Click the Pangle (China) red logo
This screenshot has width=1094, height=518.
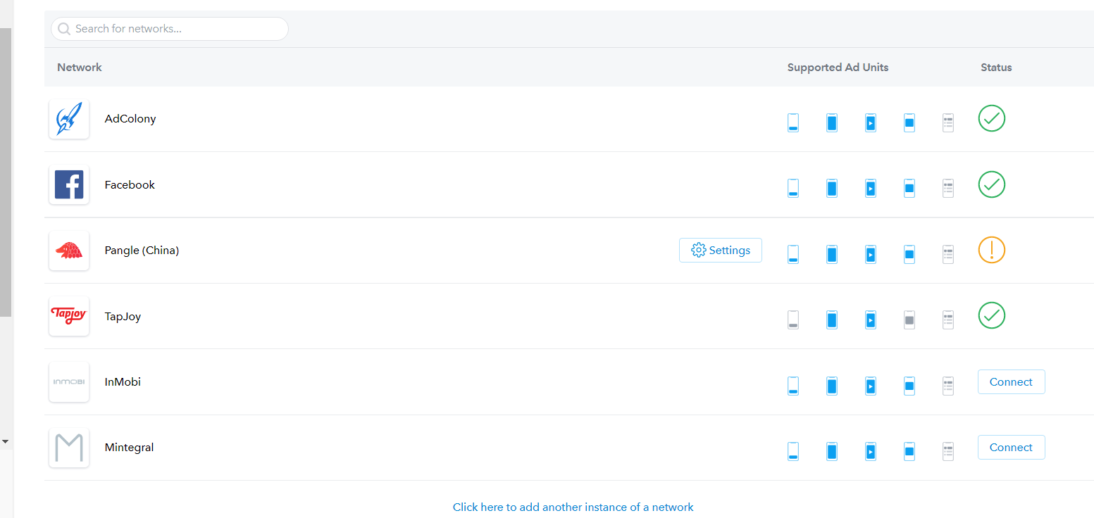tap(69, 251)
